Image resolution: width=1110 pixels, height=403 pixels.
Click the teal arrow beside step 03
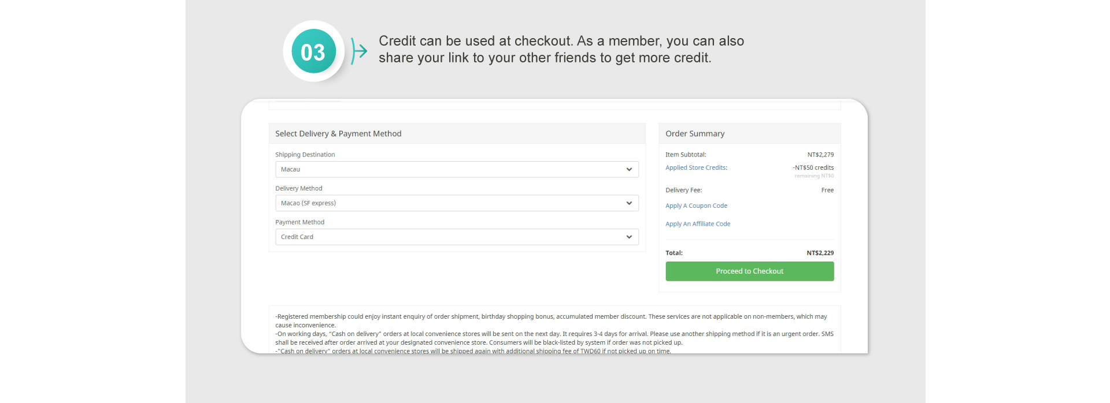point(359,51)
